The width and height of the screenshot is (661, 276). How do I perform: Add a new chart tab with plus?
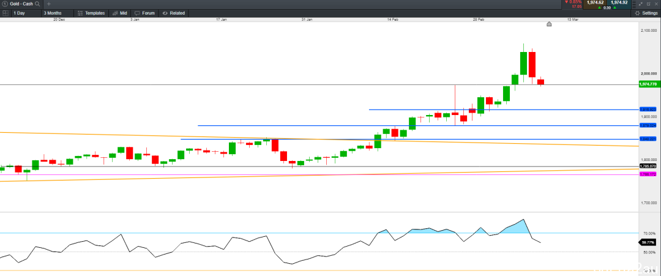point(49,4)
